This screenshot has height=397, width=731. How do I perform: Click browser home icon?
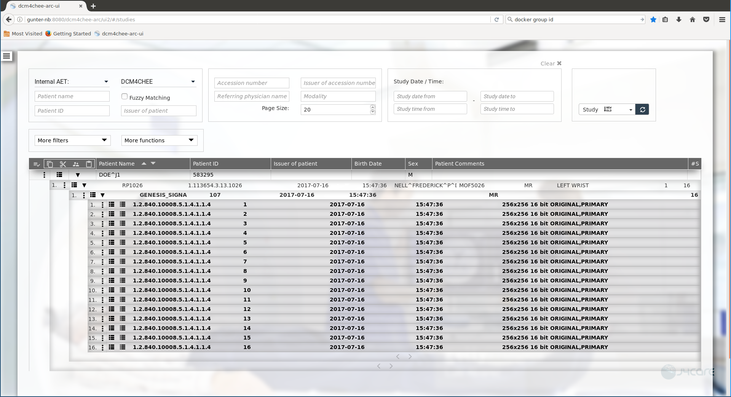click(693, 19)
